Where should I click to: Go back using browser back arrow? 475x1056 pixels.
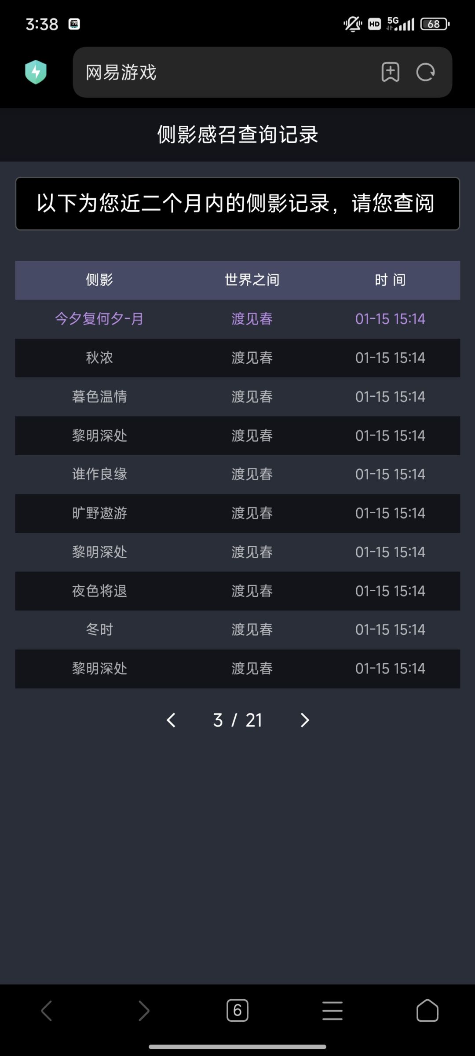tap(47, 1011)
